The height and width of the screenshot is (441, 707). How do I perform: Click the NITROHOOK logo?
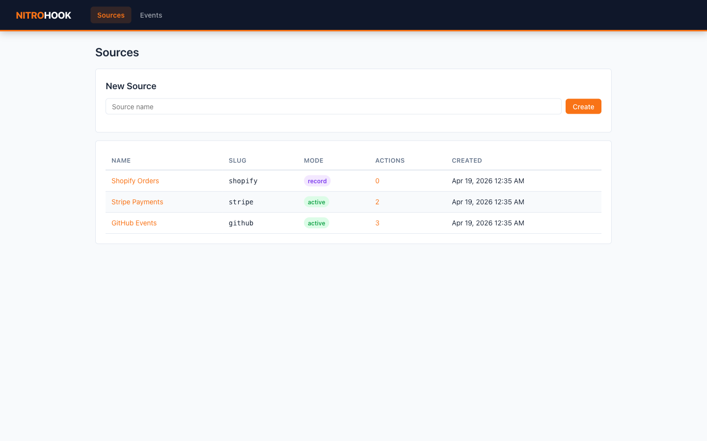44,15
